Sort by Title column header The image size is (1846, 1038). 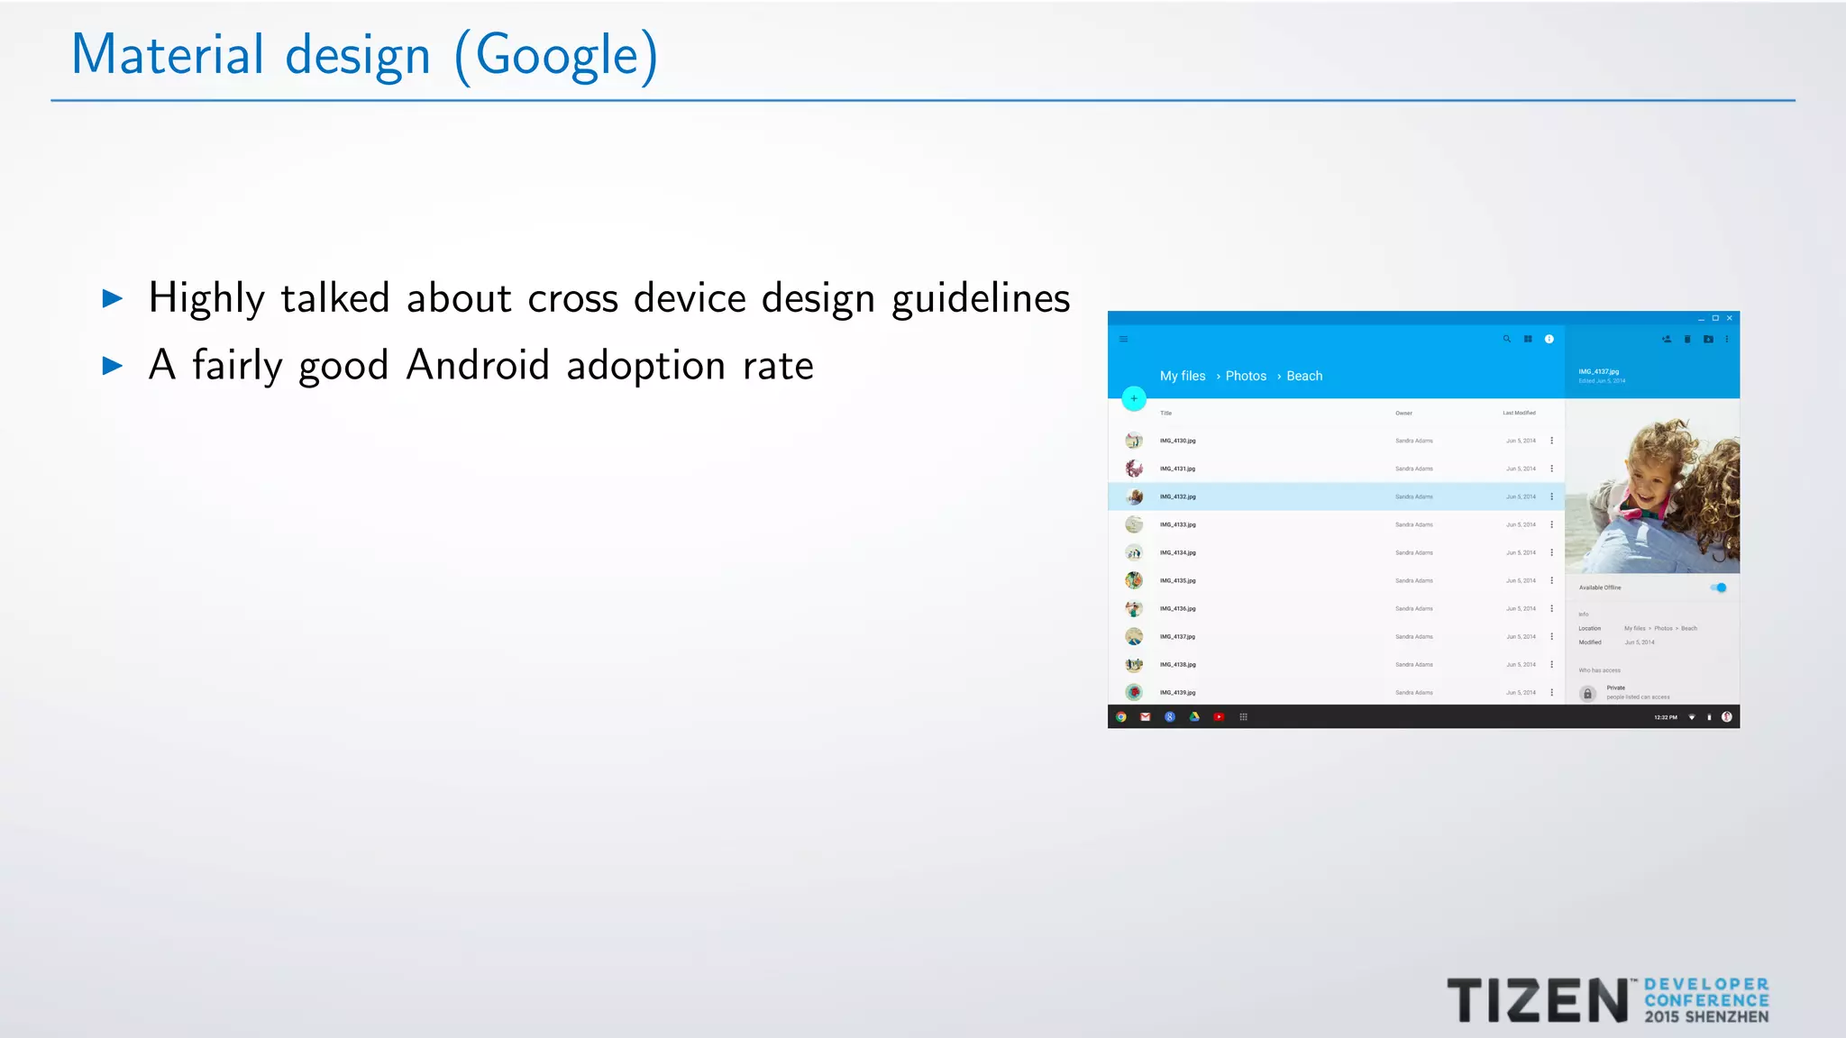[1165, 413]
